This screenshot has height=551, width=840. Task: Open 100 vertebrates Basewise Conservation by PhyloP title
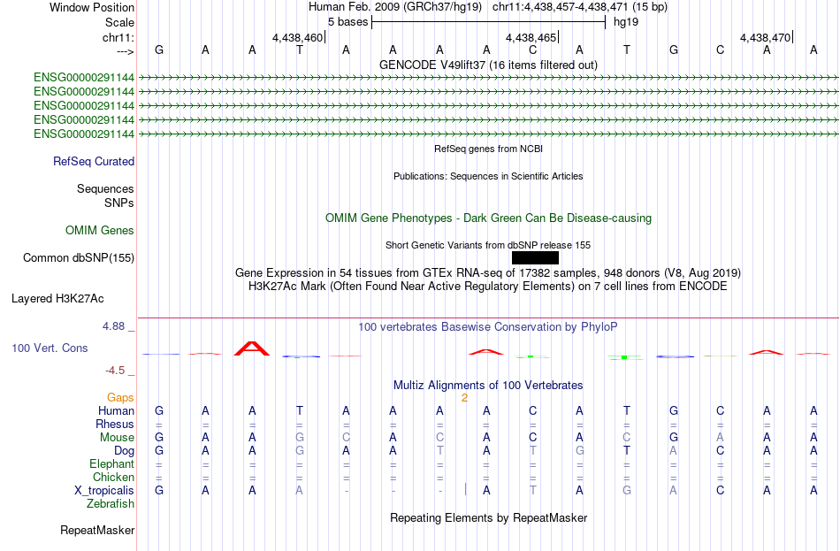488,327
